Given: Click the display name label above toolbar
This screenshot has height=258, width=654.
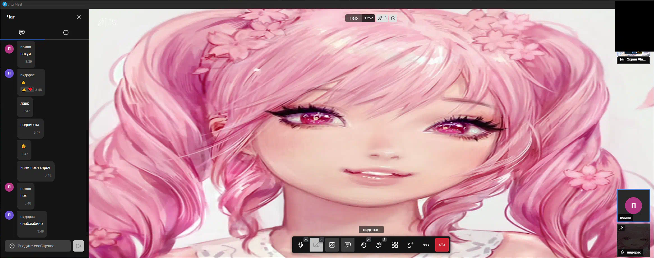Looking at the screenshot, I should coord(371,230).
